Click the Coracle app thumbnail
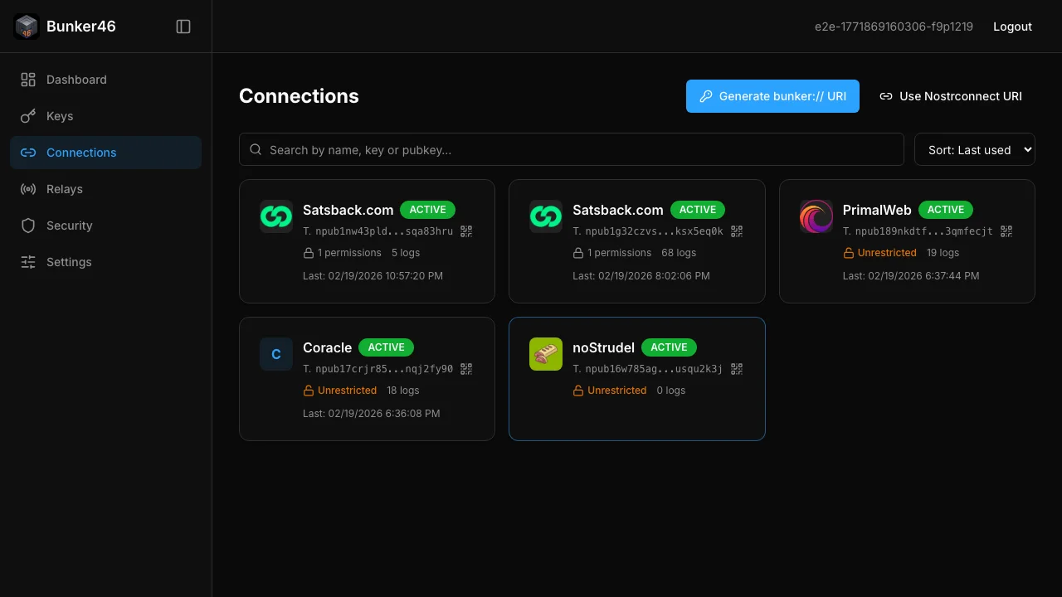The image size is (1062, 597). pyautogui.click(x=275, y=354)
